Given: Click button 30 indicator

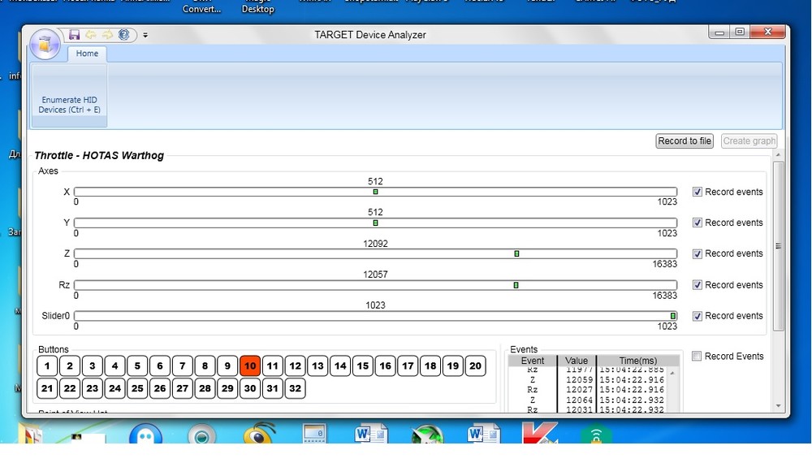Looking at the screenshot, I should (249, 388).
